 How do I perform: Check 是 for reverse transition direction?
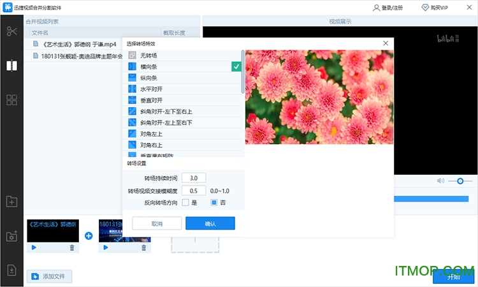coord(185,203)
